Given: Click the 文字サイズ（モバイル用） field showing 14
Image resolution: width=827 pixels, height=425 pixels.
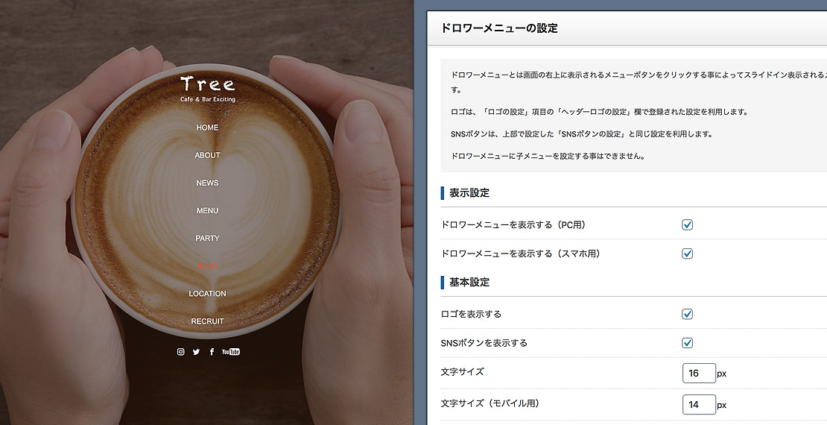Looking at the screenshot, I should pos(699,404).
